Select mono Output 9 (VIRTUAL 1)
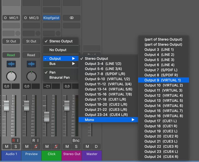The width and height of the screenshot is (199, 162). pos(164,80)
